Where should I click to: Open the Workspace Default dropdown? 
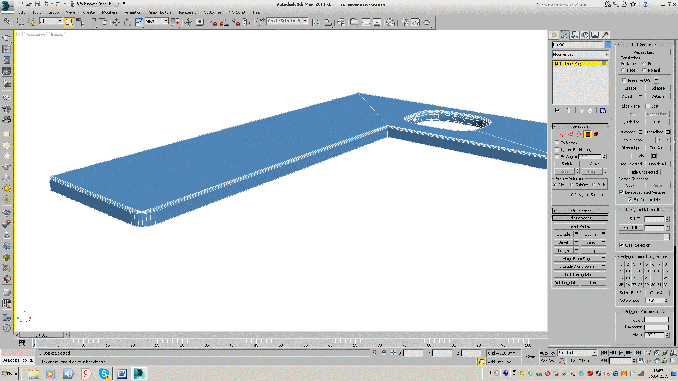coord(99,4)
